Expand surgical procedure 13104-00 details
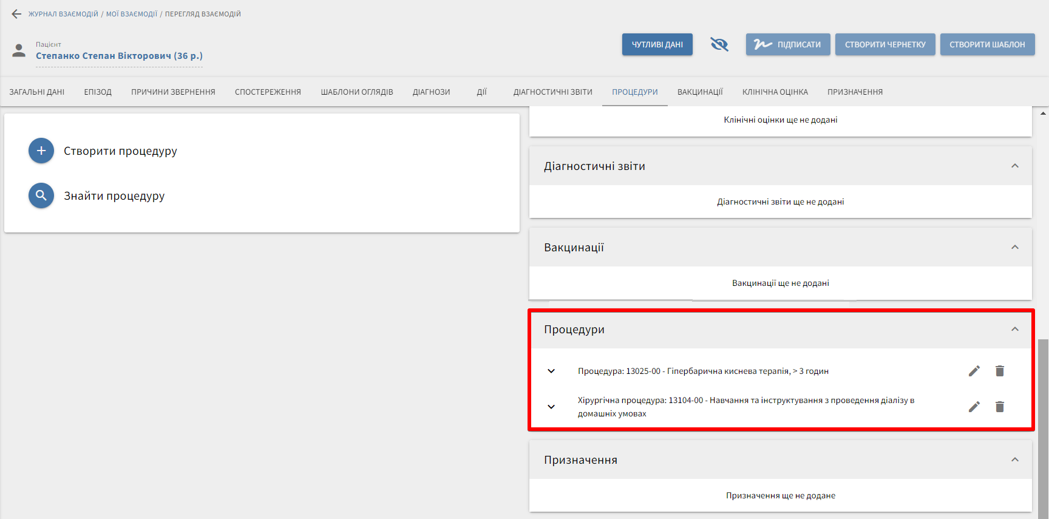Viewport: 1049px width, 519px height. 551,407
